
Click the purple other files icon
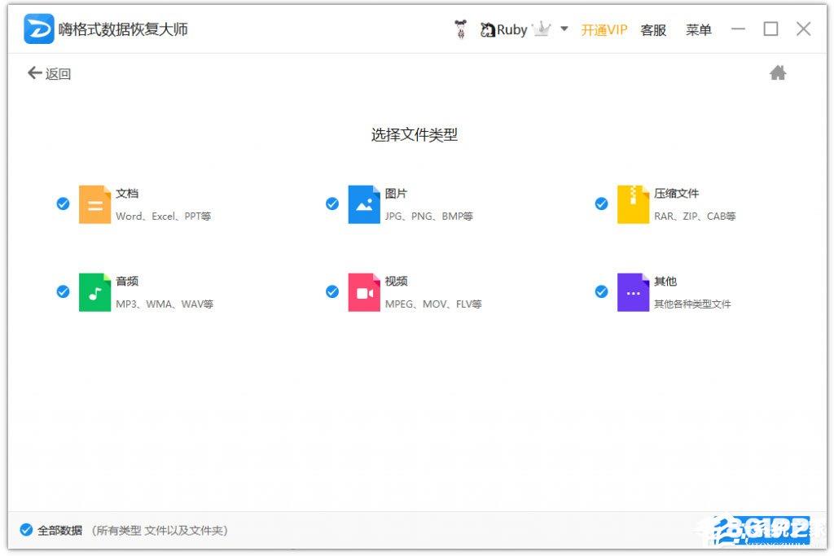point(633,291)
